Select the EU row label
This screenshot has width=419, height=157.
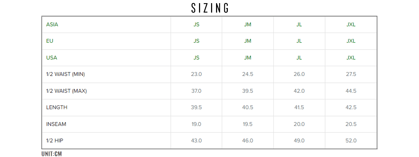pos(50,41)
